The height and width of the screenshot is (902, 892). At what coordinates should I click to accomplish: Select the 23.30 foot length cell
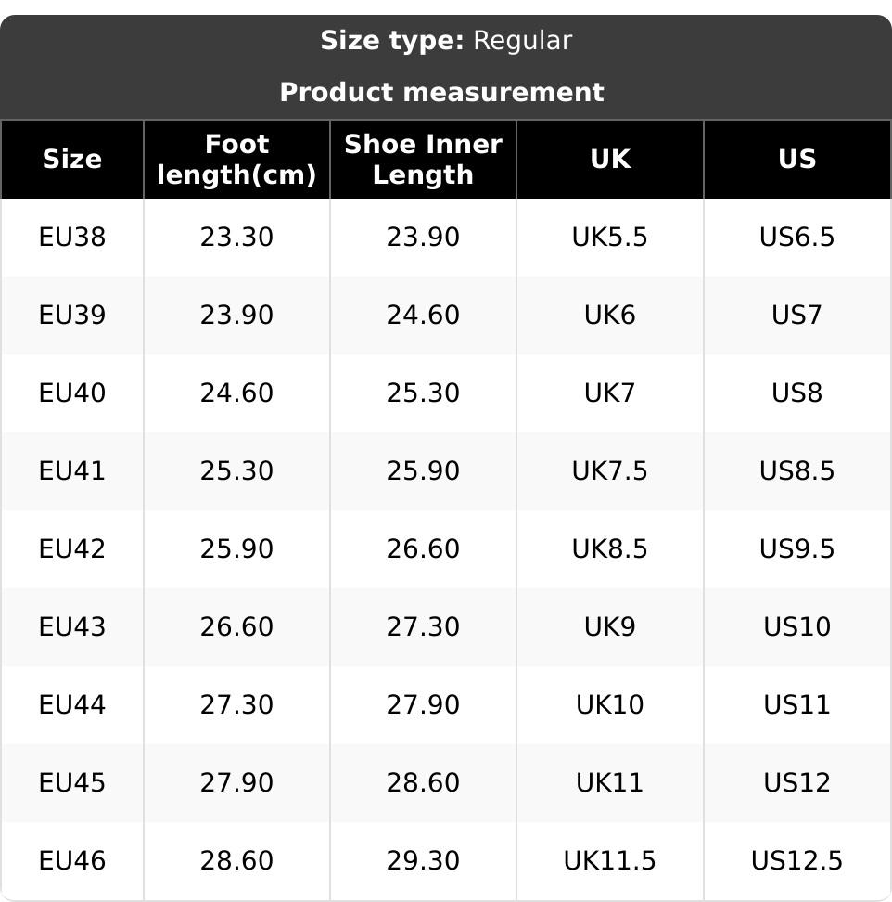pyautogui.click(x=236, y=238)
